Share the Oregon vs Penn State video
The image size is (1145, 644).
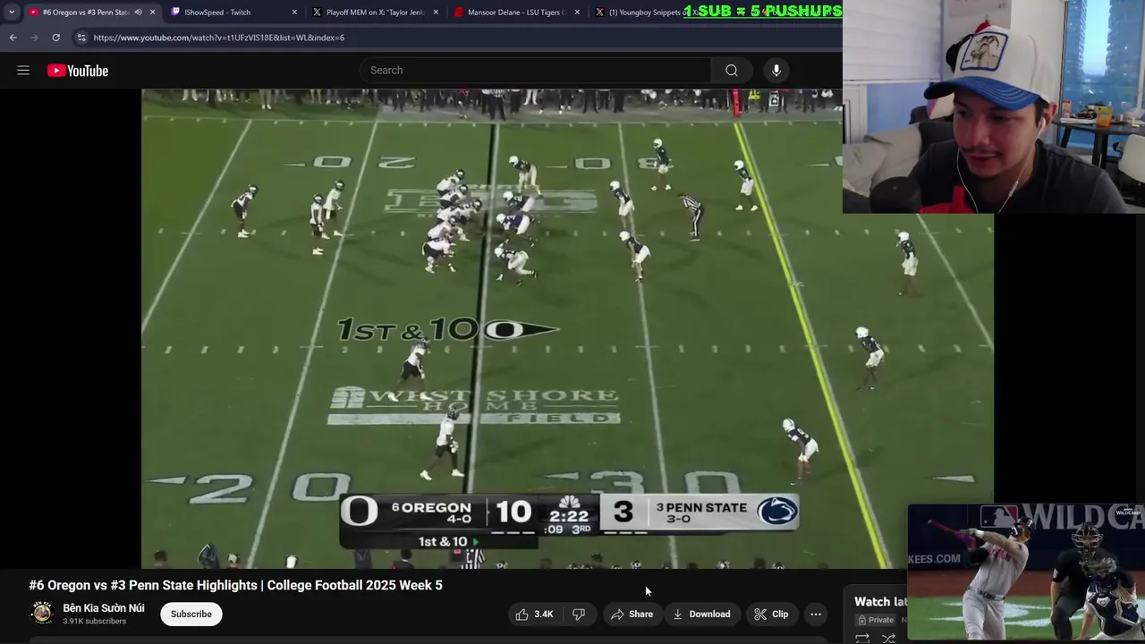tap(632, 614)
